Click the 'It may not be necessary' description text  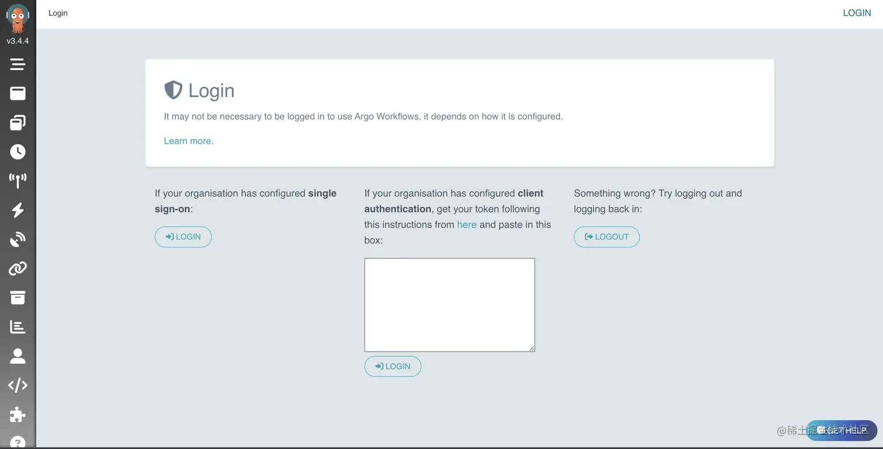tap(363, 116)
